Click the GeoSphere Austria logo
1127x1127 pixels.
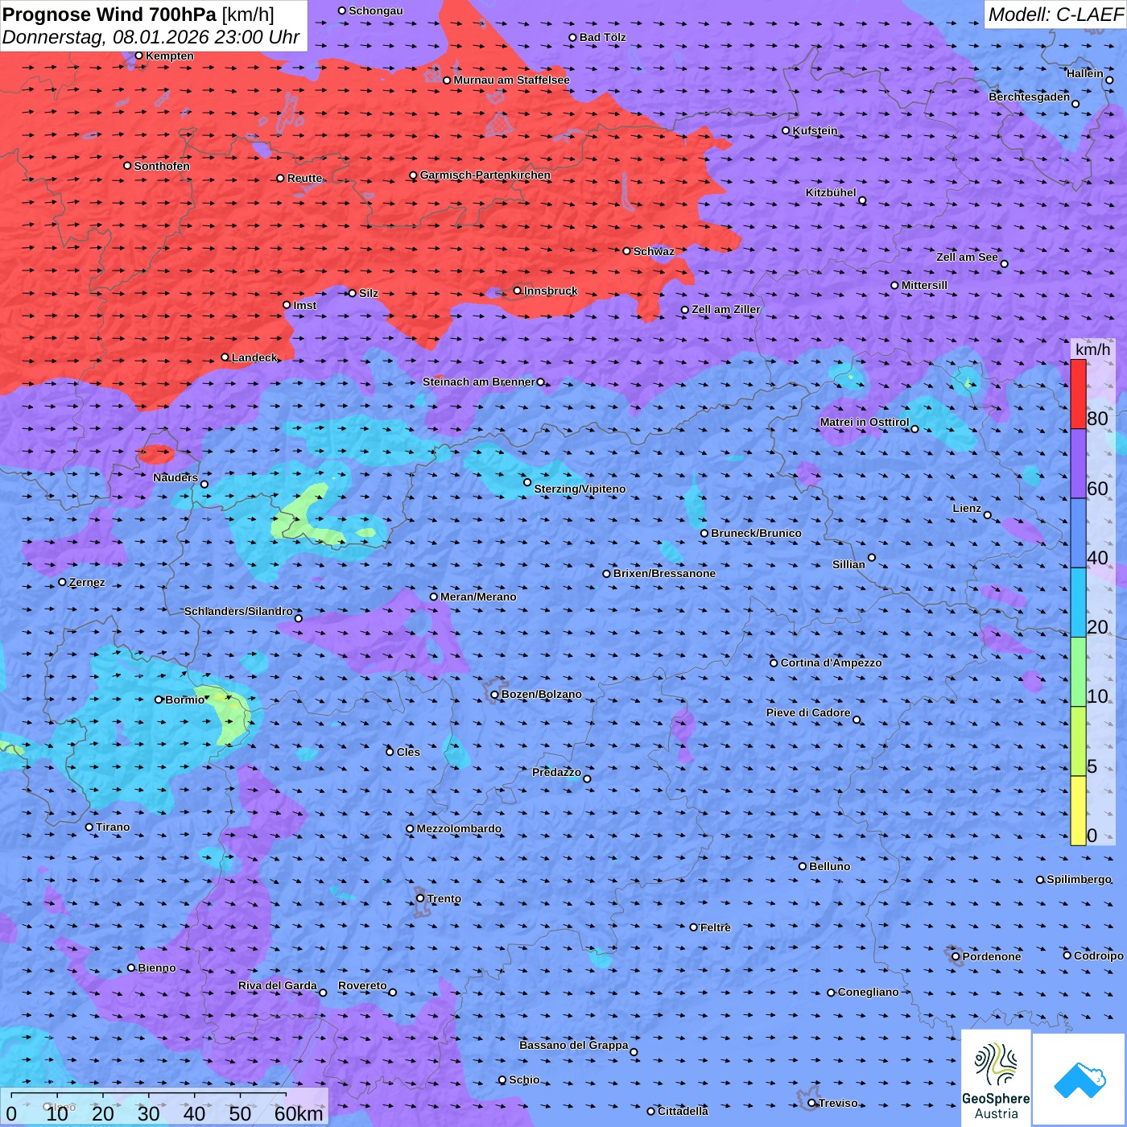996,1078
